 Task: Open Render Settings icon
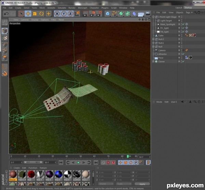click(x=99, y=14)
